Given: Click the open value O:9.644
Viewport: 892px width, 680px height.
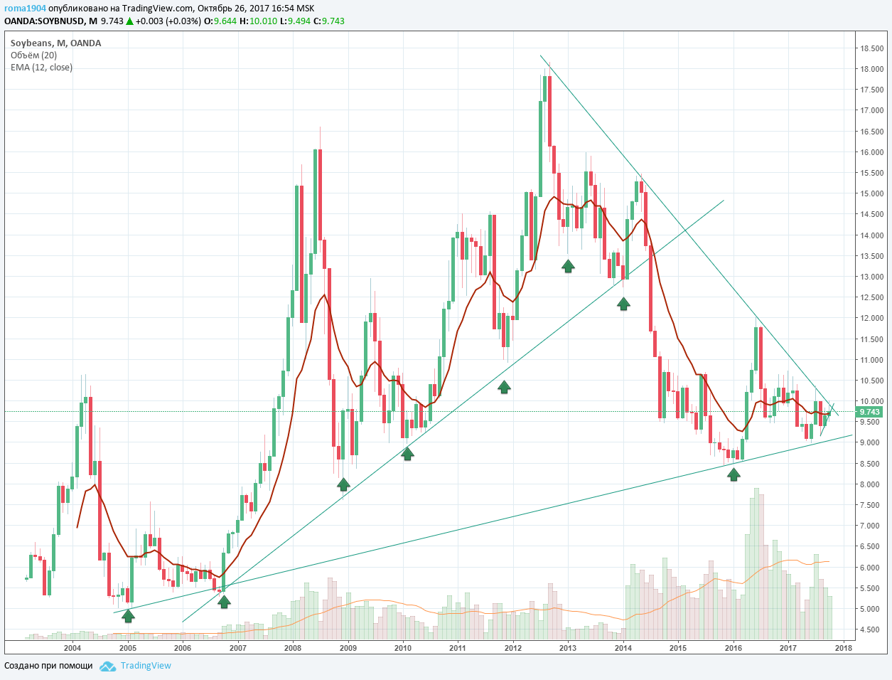Looking at the screenshot, I should tap(220, 21).
